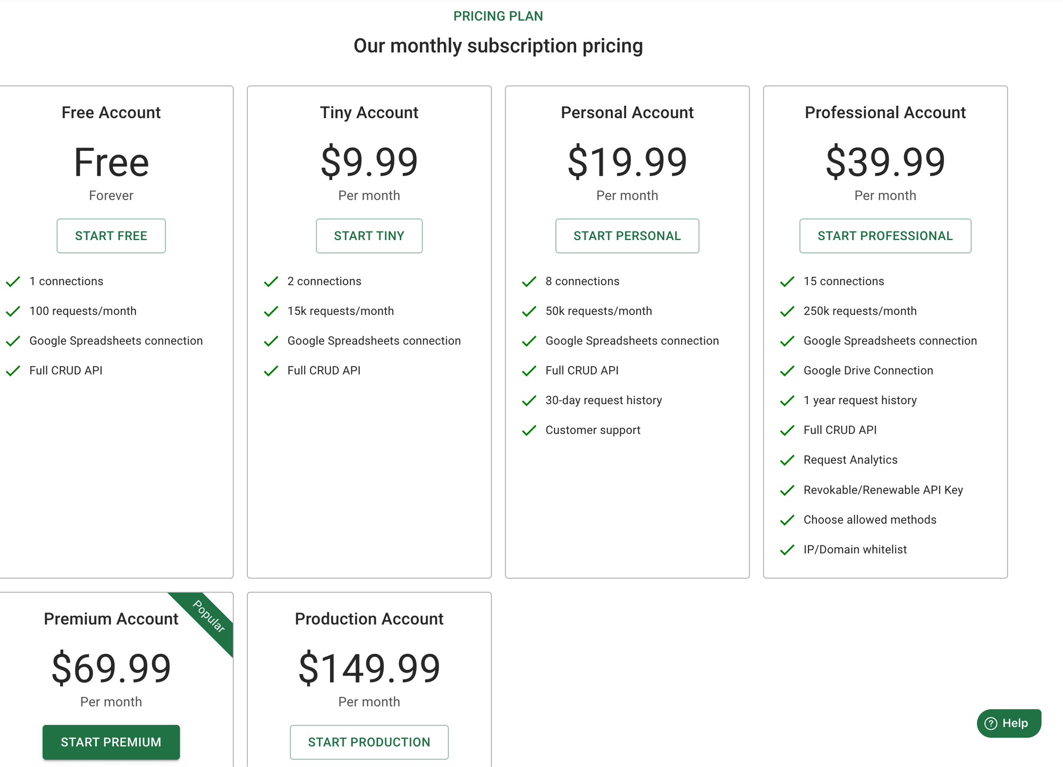Click checkmark beside 'Google Drive Connection'
The width and height of the screenshot is (1063, 767).
(x=787, y=371)
